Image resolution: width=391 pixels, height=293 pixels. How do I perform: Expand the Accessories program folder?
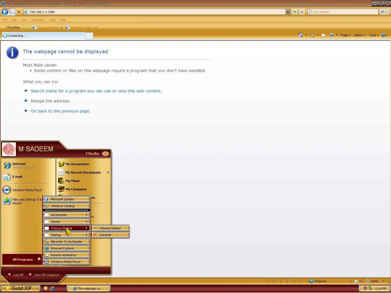click(66, 215)
